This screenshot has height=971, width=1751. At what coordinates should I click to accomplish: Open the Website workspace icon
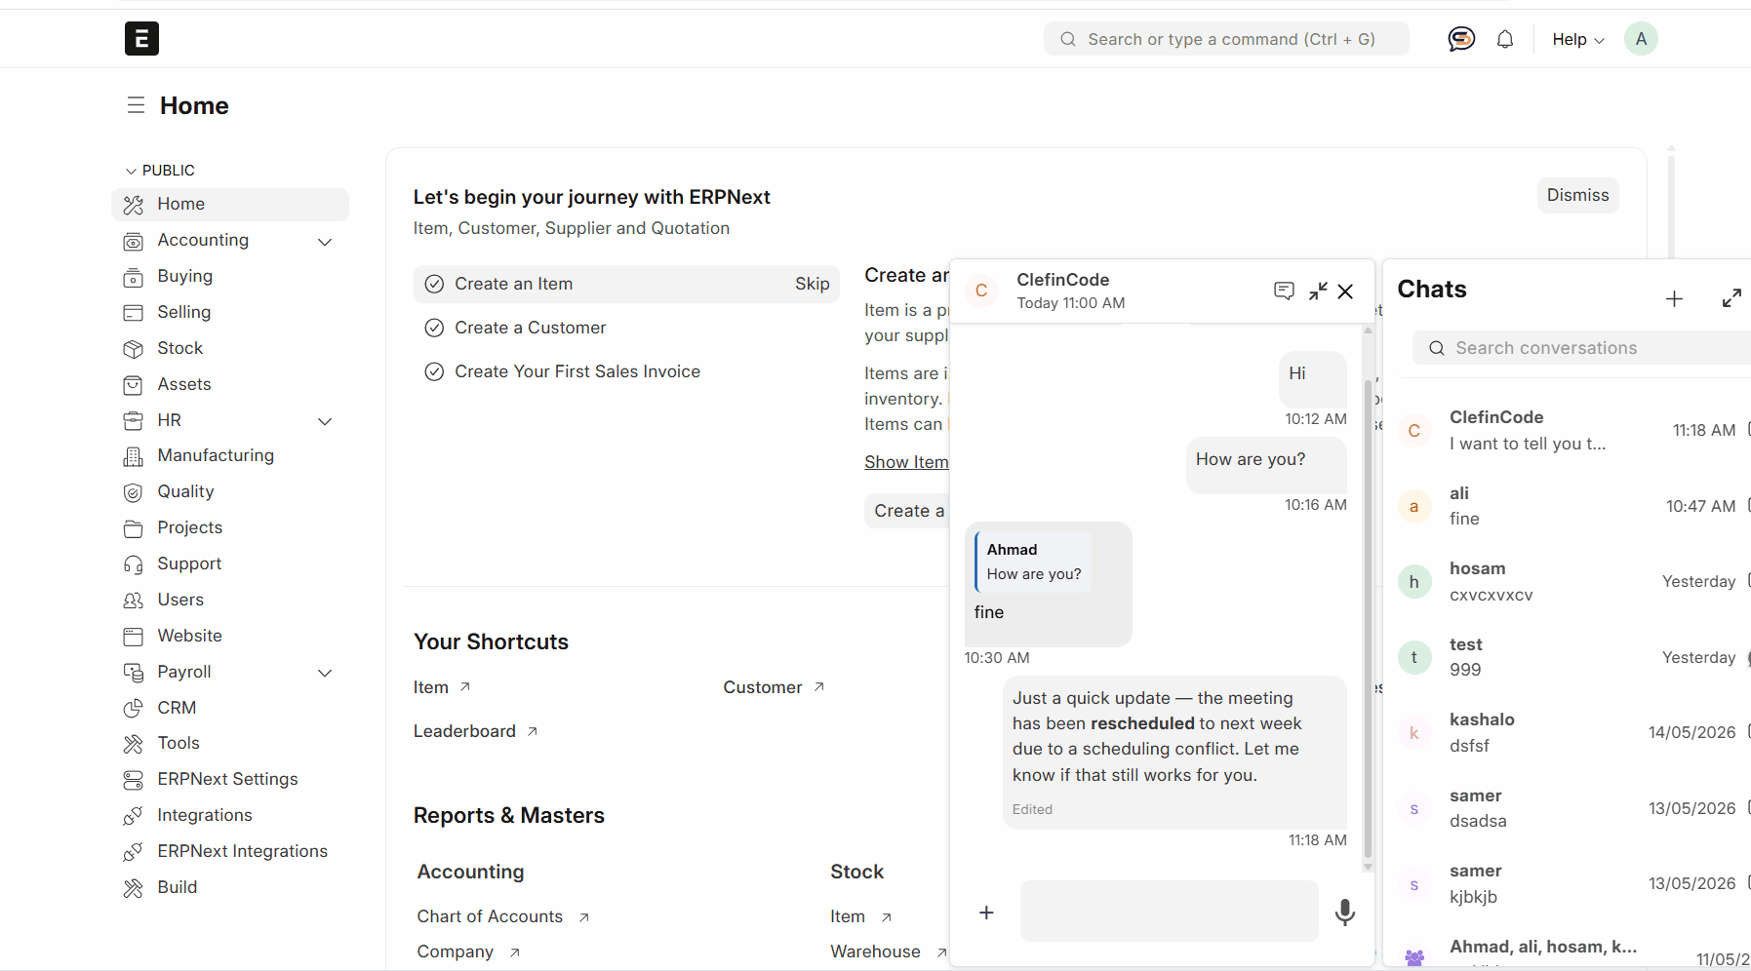click(x=134, y=637)
